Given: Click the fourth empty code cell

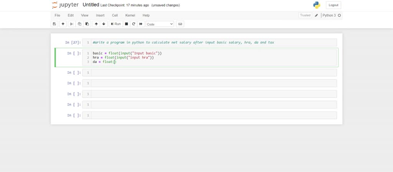Looking at the screenshot, I should 210,105.
